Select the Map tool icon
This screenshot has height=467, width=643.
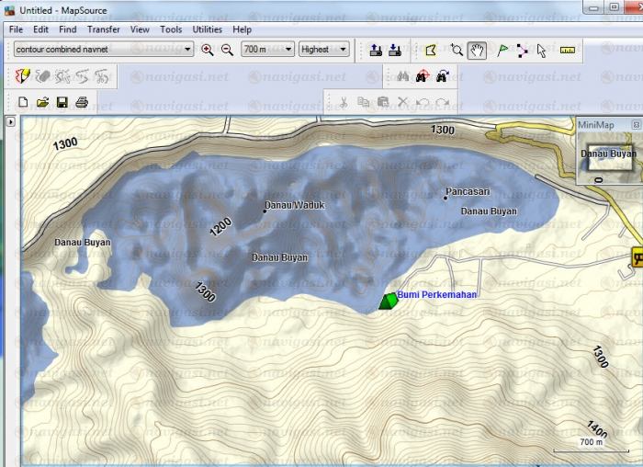tap(429, 50)
